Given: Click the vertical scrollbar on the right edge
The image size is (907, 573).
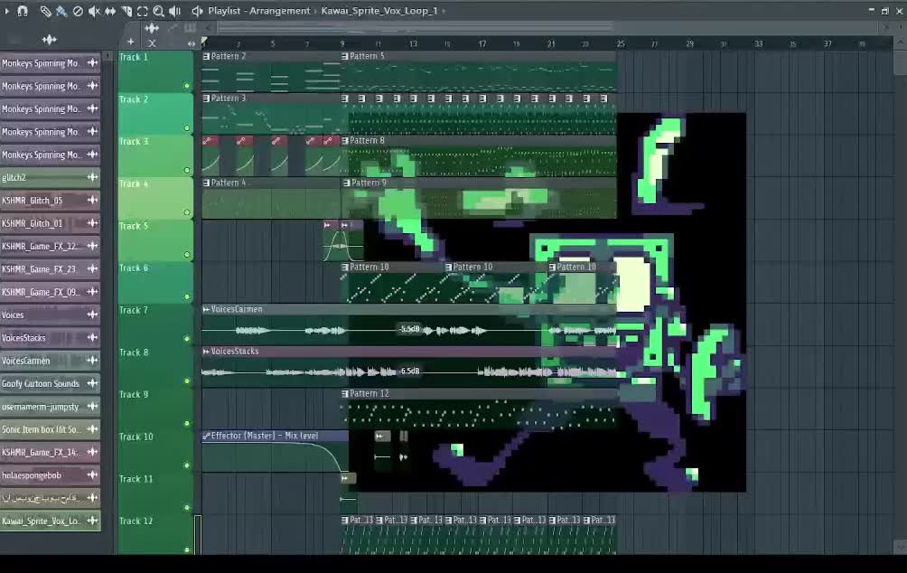Looking at the screenshot, I should click(x=900, y=63).
